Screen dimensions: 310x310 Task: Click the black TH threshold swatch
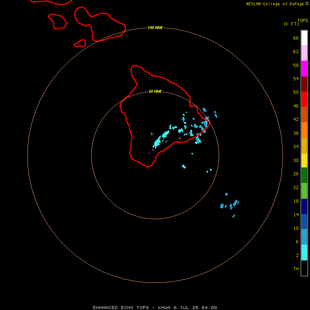tap(304, 268)
